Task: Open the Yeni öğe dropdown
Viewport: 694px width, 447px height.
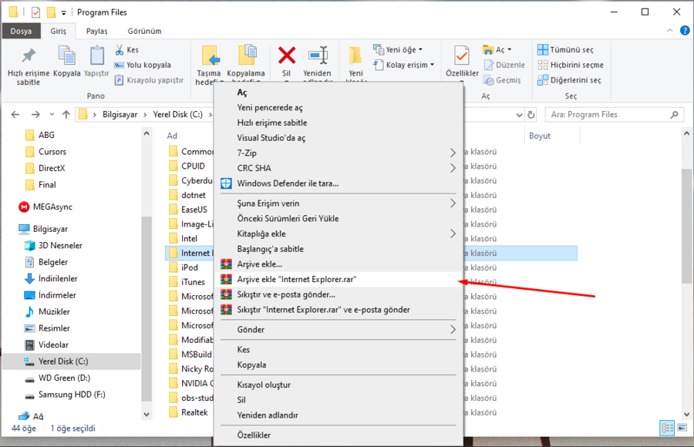Action: pos(399,49)
